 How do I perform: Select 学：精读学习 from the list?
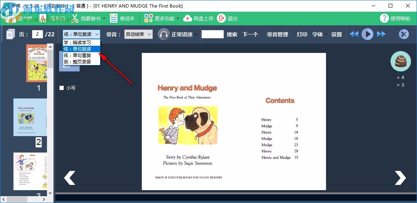point(82,42)
